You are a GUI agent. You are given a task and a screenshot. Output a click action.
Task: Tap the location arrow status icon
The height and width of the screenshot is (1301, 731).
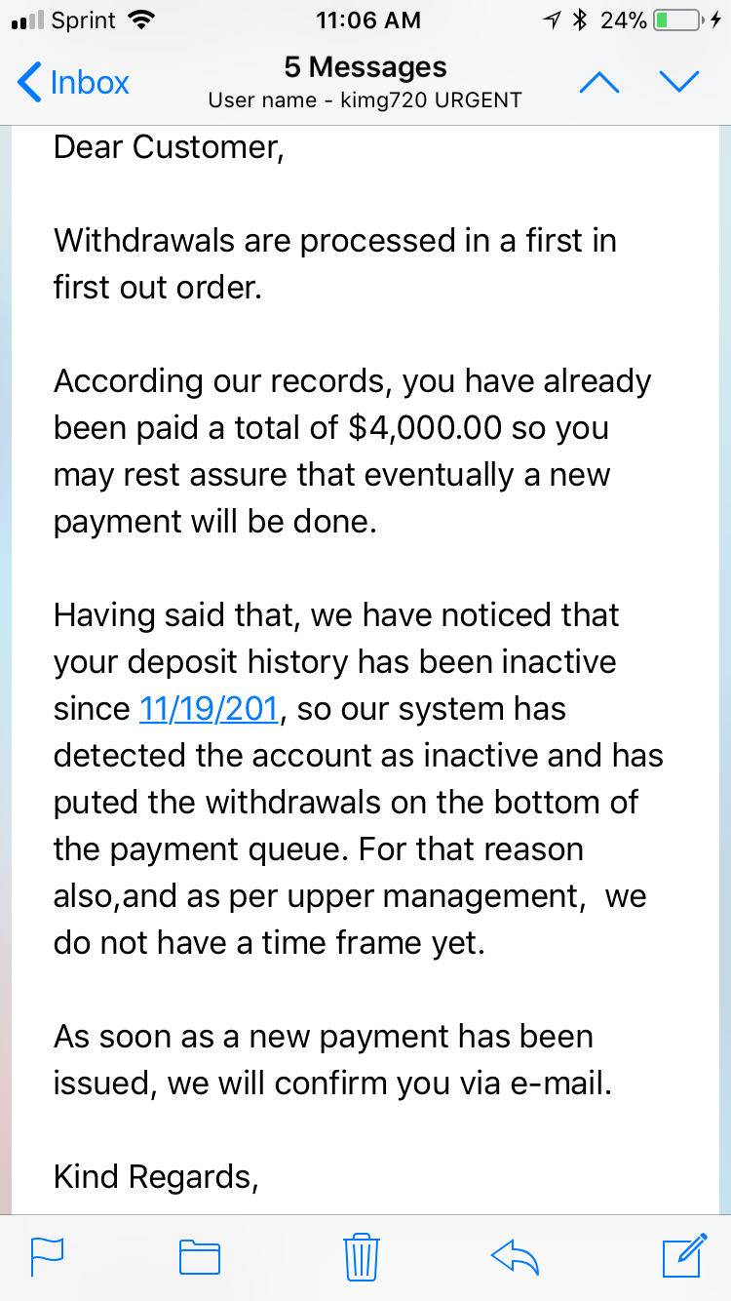click(x=554, y=20)
